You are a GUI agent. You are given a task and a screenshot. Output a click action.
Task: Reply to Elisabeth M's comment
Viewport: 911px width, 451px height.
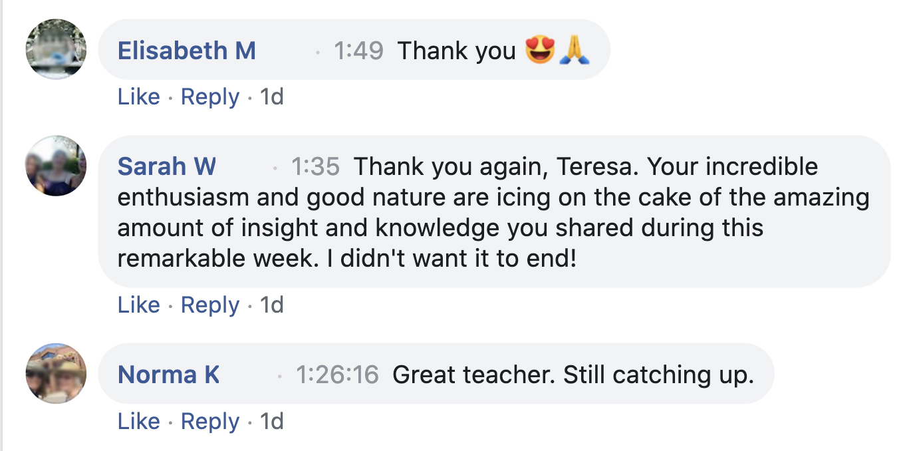point(210,97)
